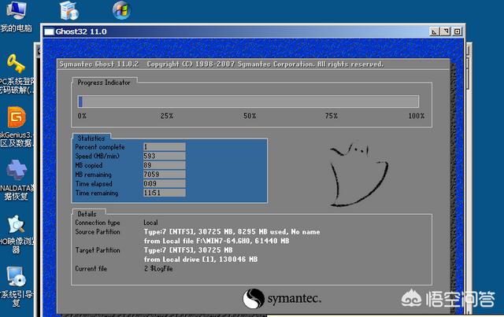
Task: Select the Details panel heading
Action: click(x=87, y=214)
